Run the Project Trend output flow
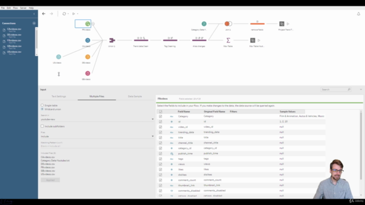This screenshot has height=205, width=365. (288, 24)
